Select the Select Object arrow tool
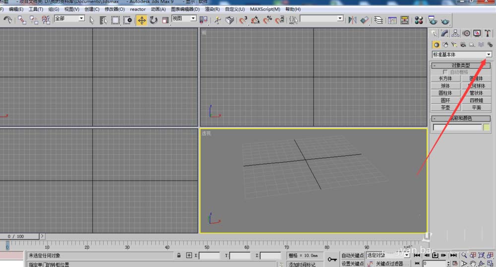The image size is (496, 267). pos(92,20)
